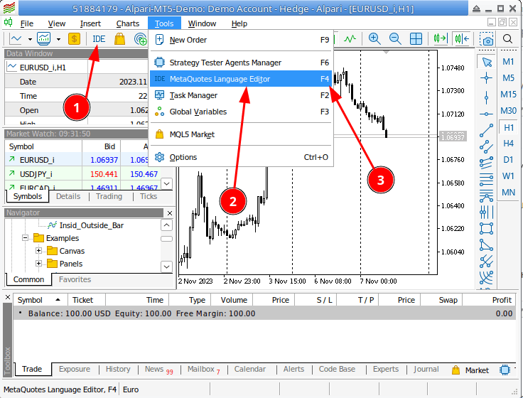Select the cursor arrow tool
The image size is (523, 398).
pos(487,62)
